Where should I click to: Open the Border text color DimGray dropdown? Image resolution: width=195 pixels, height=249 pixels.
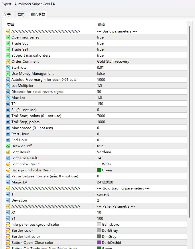[141, 236]
